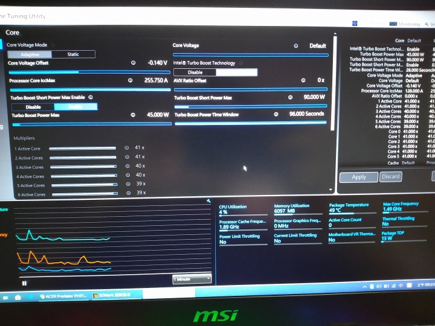Open info for Core Voltage Offset
Screen dimensions: 435x326
pos(133,63)
